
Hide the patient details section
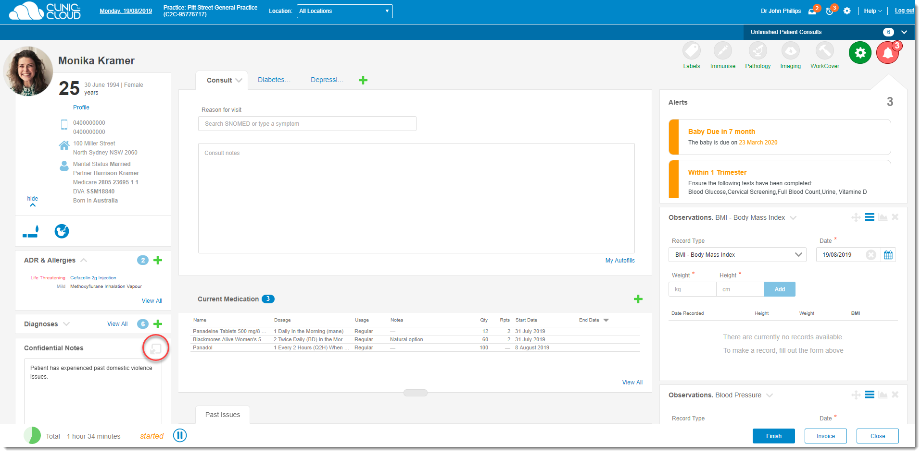pyautogui.click(x=32, y=201)
